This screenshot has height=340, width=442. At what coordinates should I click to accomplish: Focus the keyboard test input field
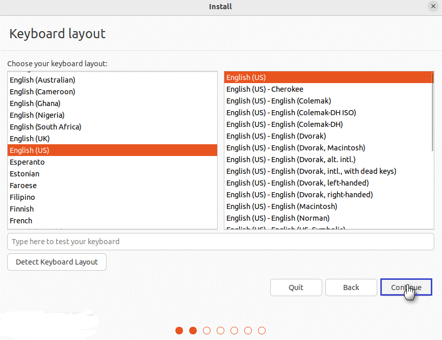tap(220, 242)
